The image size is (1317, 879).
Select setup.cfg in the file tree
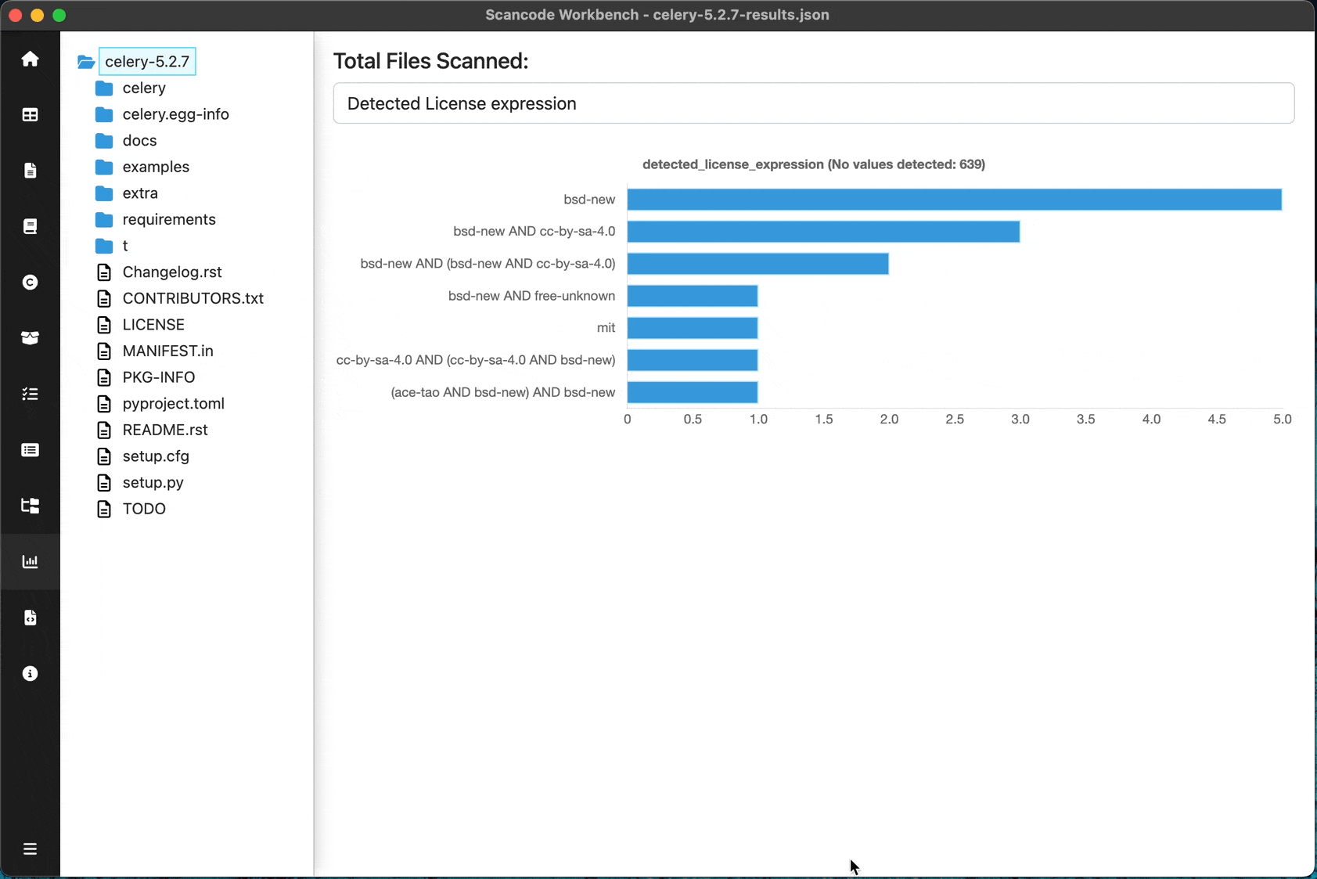(156, 456)
